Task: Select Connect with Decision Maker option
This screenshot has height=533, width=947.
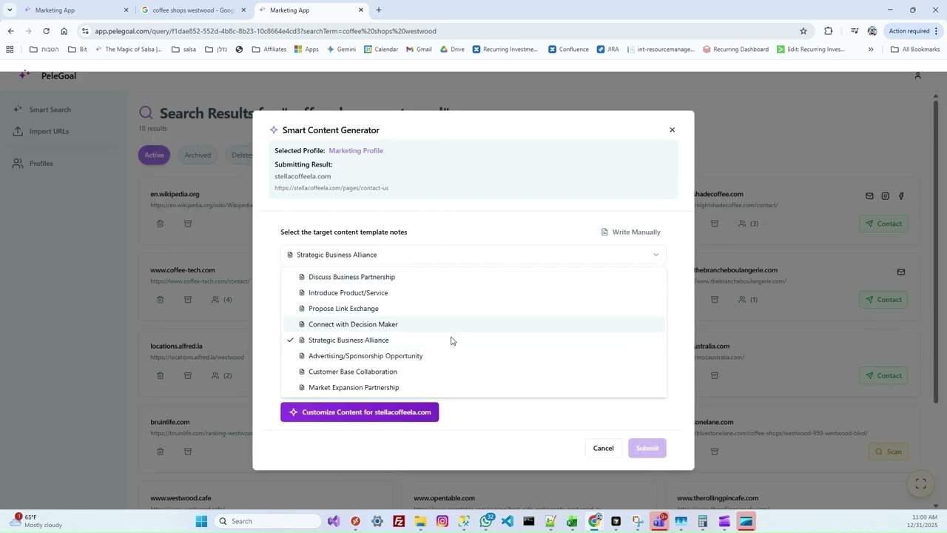Action: coord(474,324)
